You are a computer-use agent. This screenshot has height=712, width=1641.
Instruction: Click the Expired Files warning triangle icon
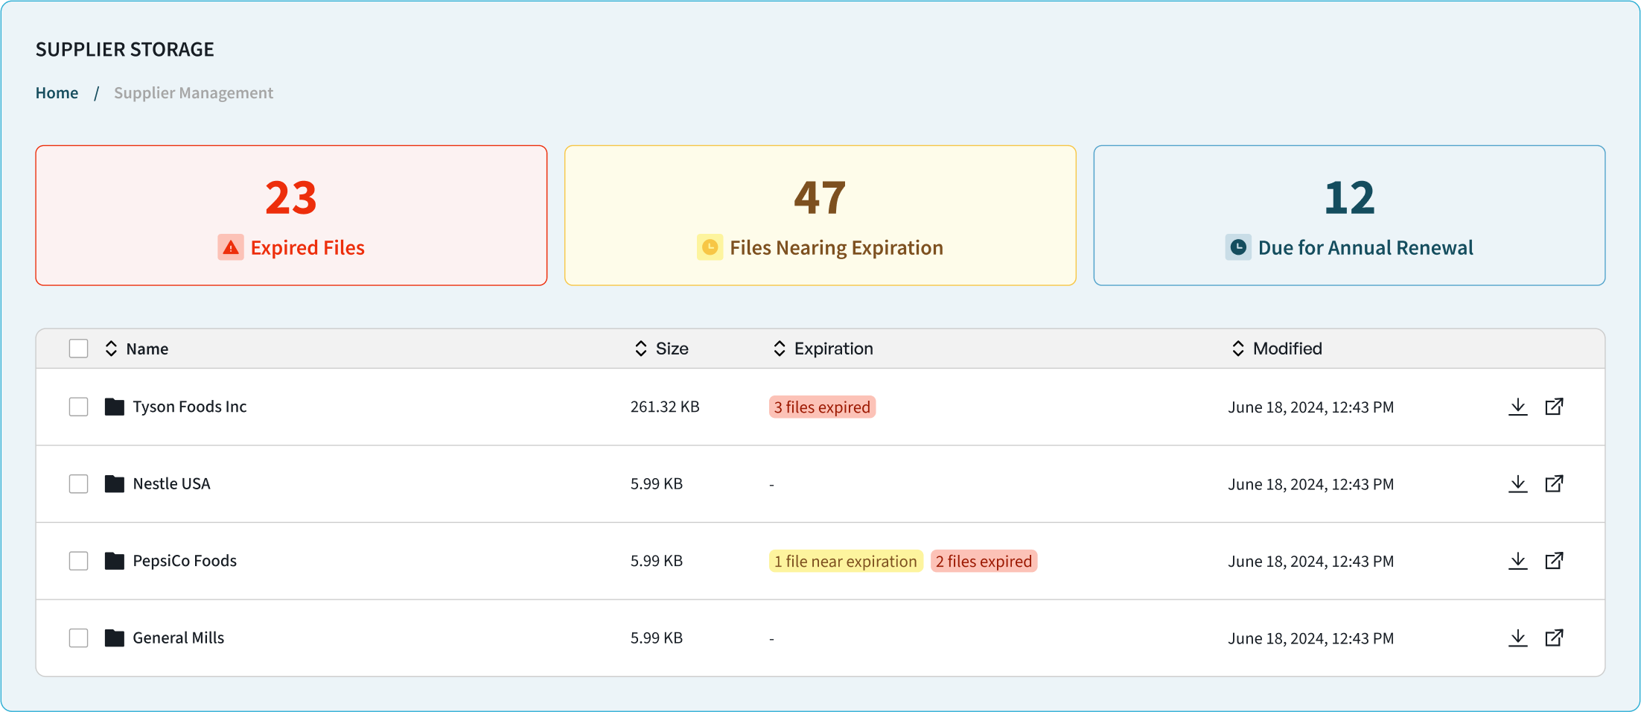click(231, 247)
